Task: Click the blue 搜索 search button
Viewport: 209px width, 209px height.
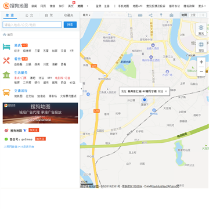Action: click(x=70, y=24)
